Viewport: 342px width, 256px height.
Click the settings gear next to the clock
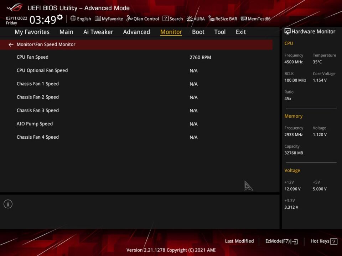coord(60,17)
